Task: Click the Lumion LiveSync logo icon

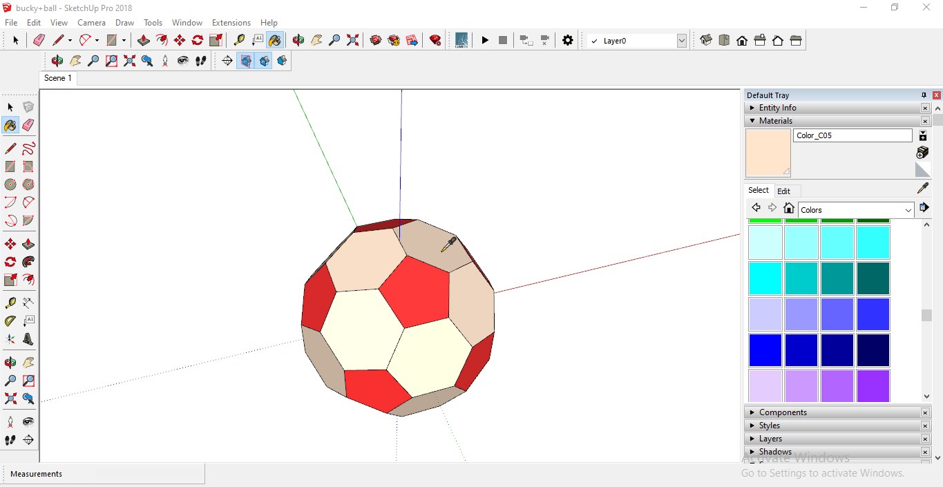Action: click(x=461, y=41)
